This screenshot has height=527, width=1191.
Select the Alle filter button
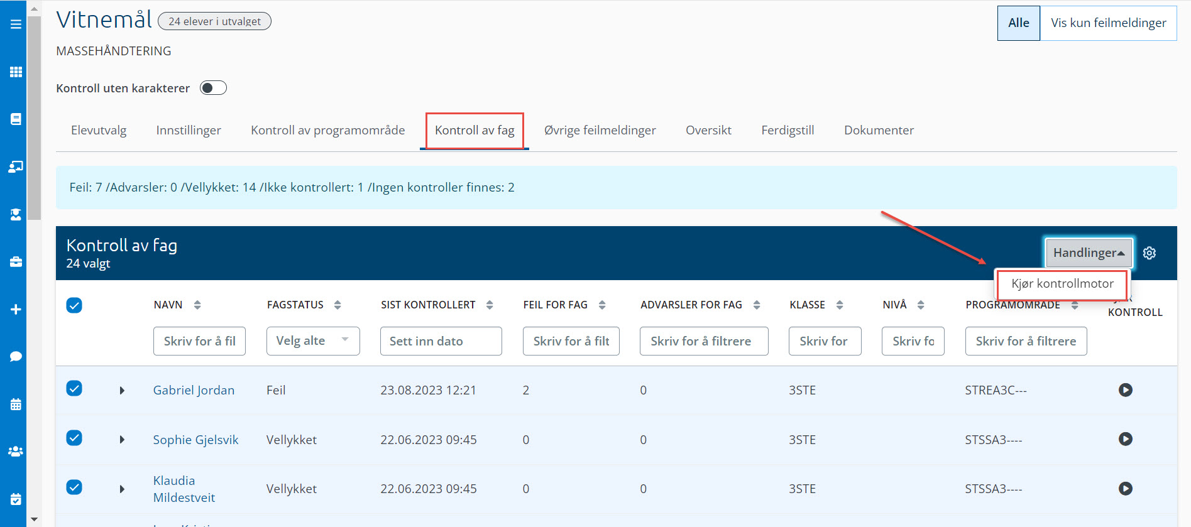[1019, 23]
